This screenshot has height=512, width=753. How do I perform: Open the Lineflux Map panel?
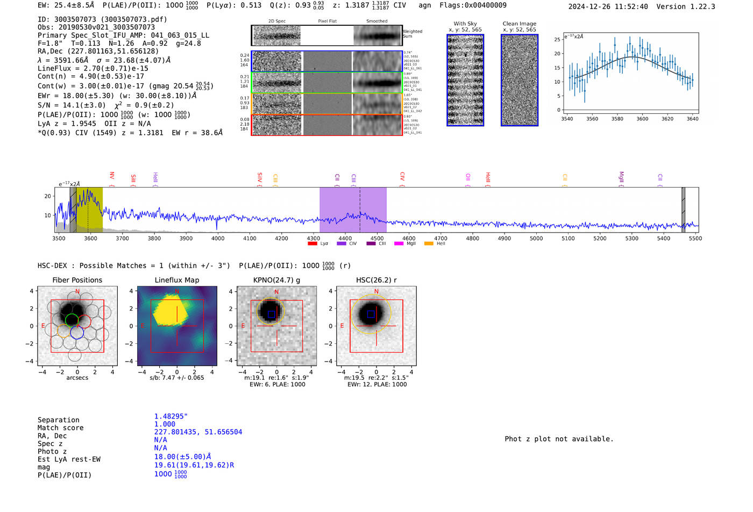[177, 326]
